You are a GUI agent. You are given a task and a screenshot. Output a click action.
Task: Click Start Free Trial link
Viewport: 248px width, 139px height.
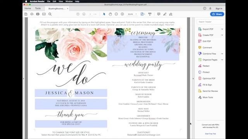(210, 134)
